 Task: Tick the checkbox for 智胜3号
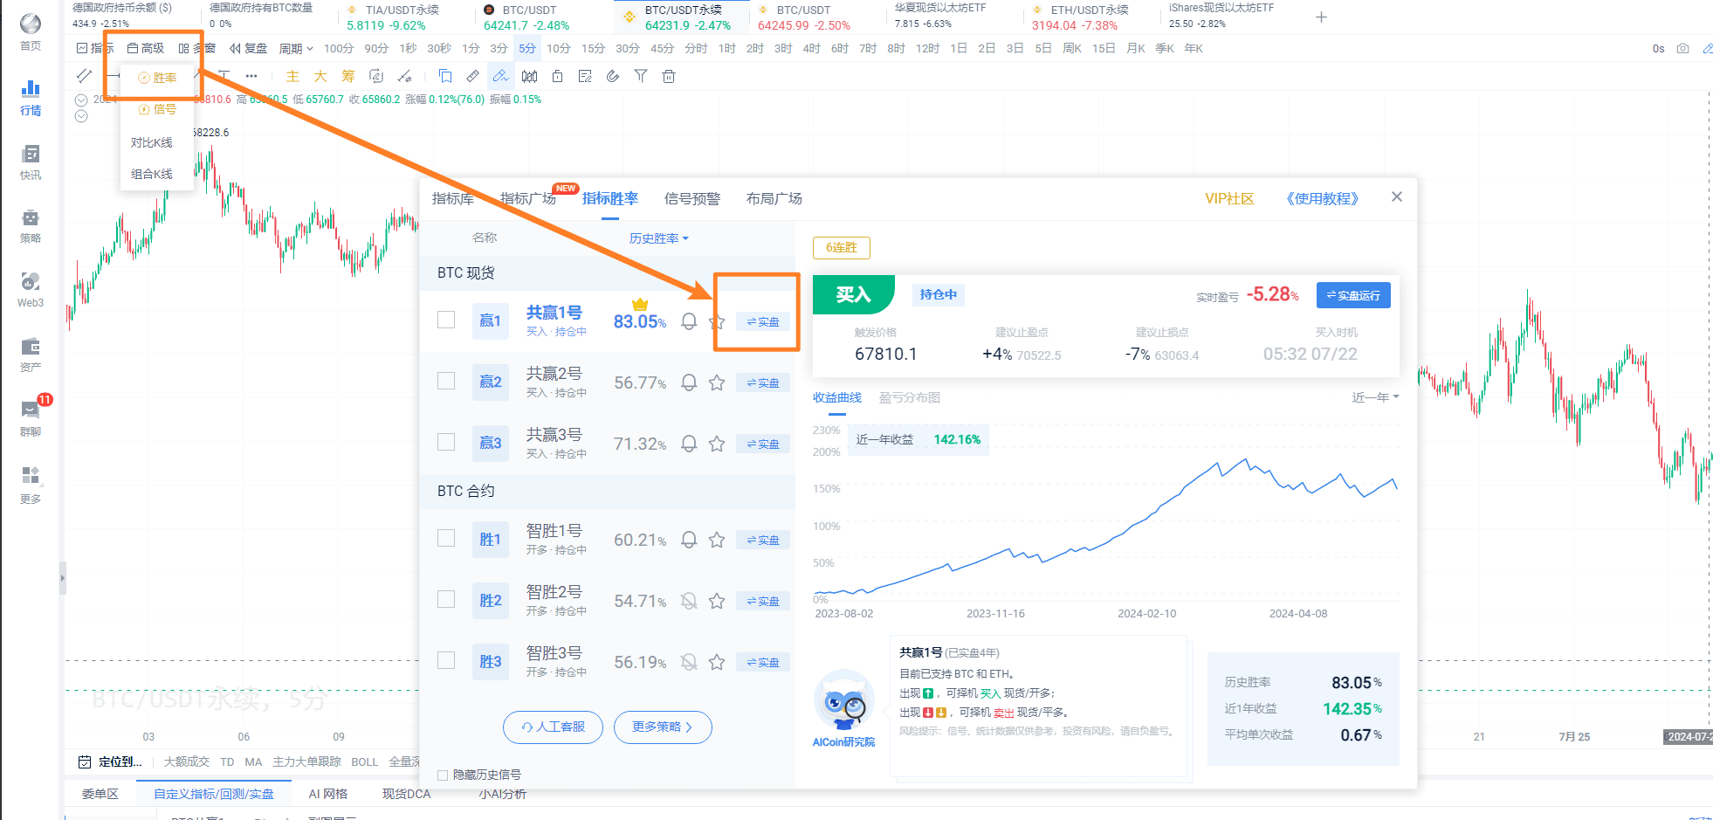click(x=446, y=660)
